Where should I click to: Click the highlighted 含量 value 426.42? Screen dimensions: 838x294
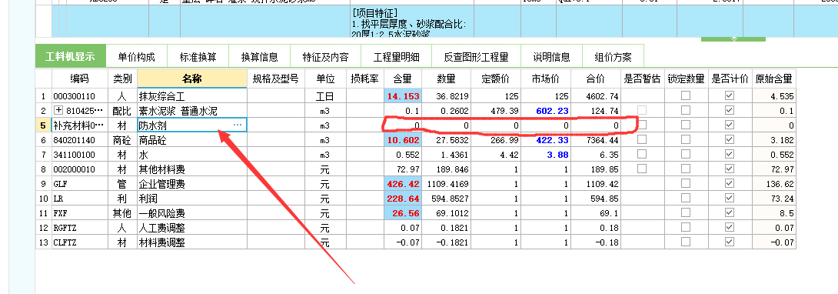(402, 183)
